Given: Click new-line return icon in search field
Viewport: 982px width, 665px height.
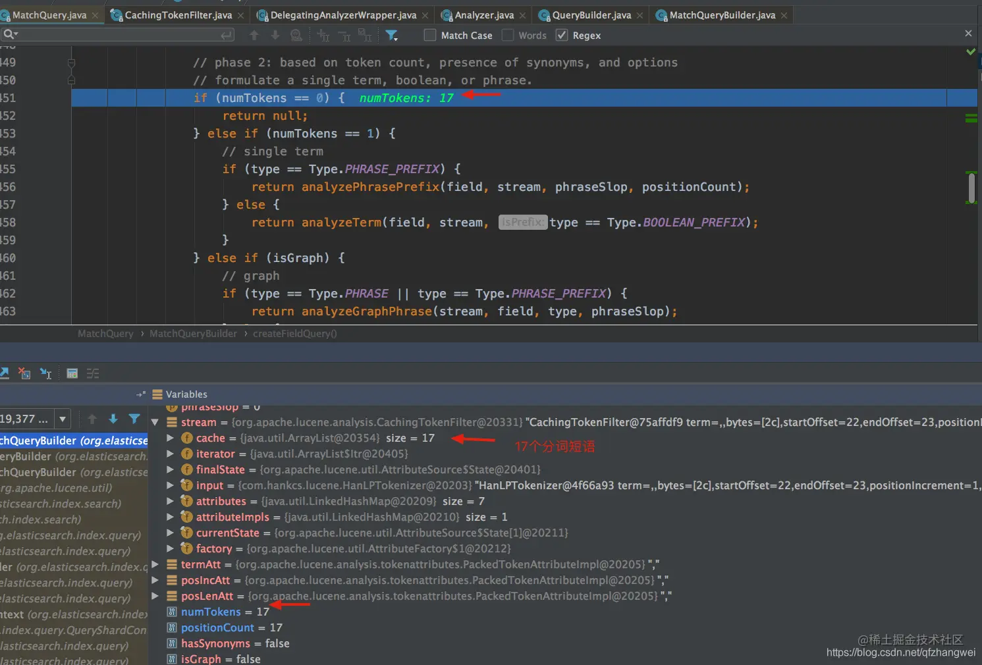Looking at the screenshot, I should pyautogui.click(x=227, y=35).
